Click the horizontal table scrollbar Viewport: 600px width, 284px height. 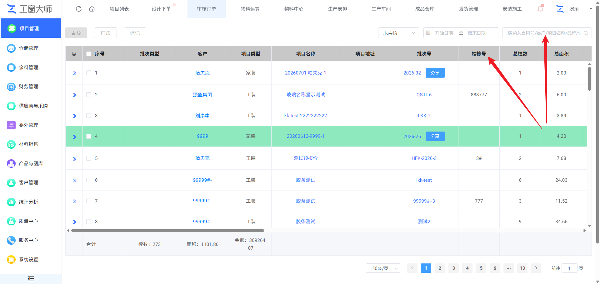pos(167,231)
